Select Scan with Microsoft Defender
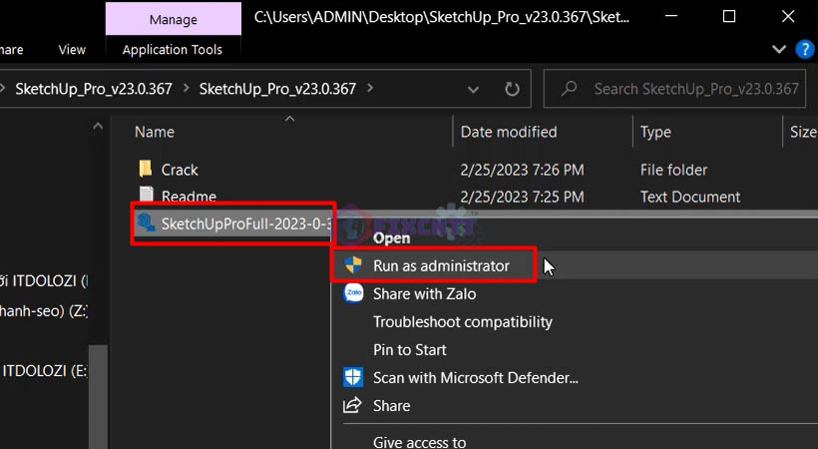 click(x=475, y=377)
